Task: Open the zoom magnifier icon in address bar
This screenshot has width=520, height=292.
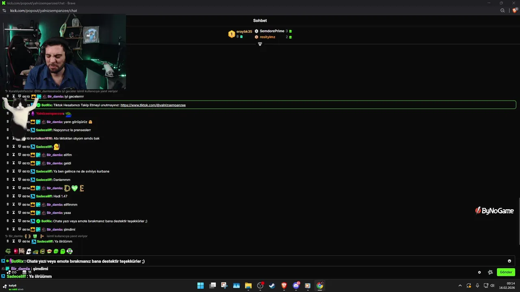Action: coord(503,11)
